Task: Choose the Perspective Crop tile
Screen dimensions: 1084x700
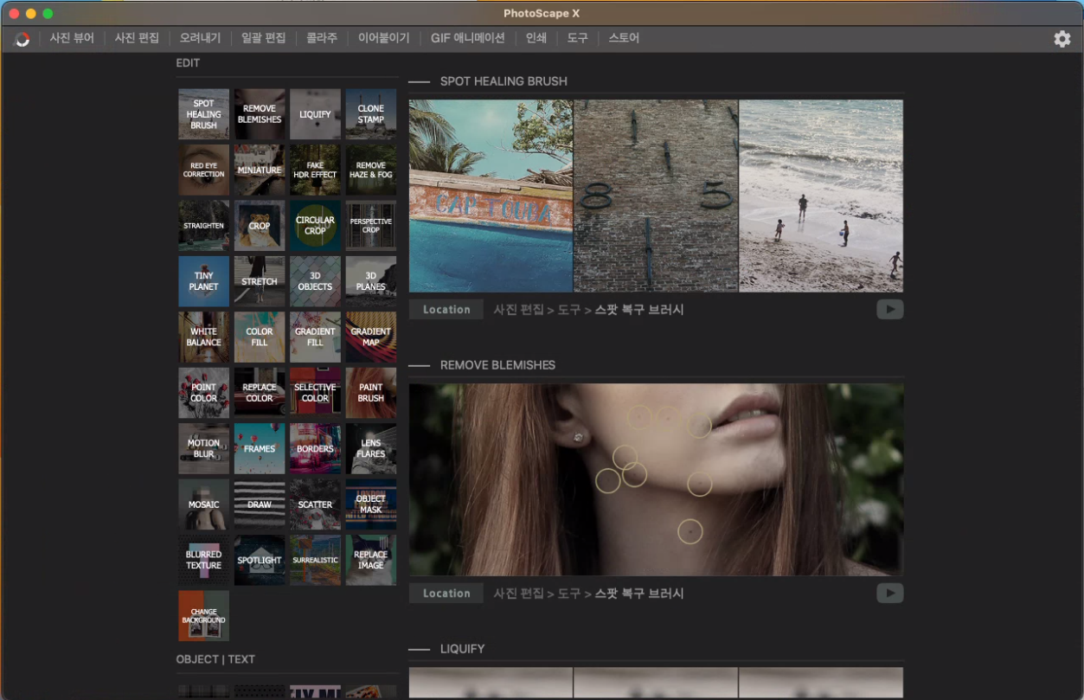Action: 371,226
